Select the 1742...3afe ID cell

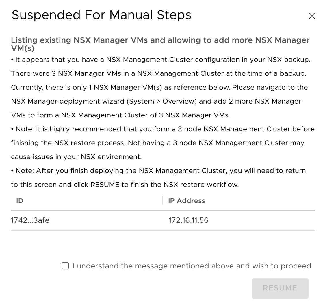coord(30,220)
